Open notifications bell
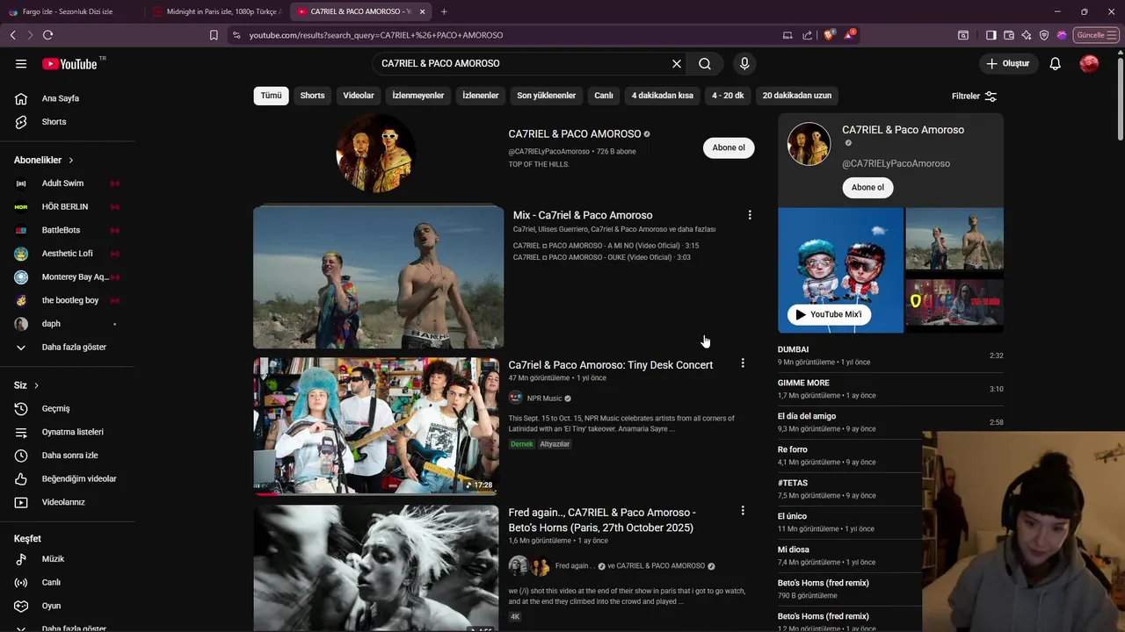The width and height of the screenshot is (1125, 632). [1056, 63]
